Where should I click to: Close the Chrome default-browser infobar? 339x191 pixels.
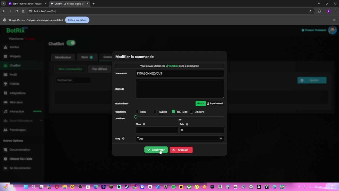pos(334,20)
